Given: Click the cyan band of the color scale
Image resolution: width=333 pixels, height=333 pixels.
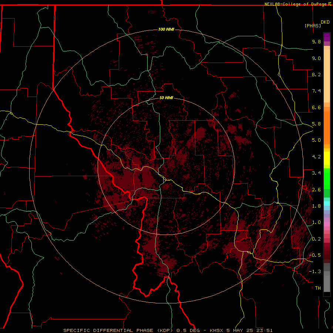Looking at the screenshot, I should (327, 203).
